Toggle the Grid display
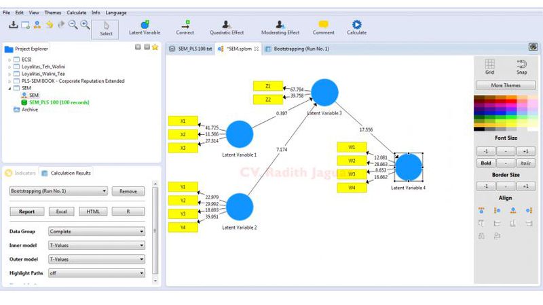This screenshot has width=543, height=305. click(x=489, y=67)
